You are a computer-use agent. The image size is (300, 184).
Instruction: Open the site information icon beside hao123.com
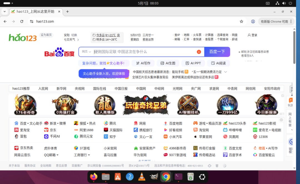pyautogui.click(x=32, y=21)
